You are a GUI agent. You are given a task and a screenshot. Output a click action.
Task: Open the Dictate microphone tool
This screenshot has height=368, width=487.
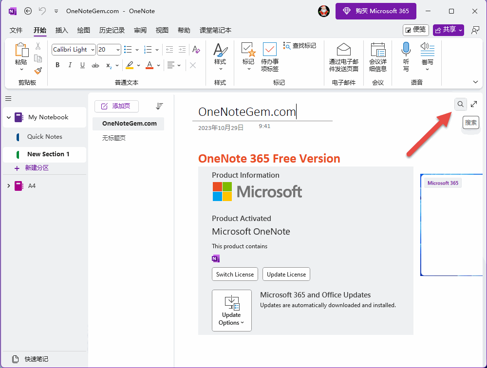[406, 50]
